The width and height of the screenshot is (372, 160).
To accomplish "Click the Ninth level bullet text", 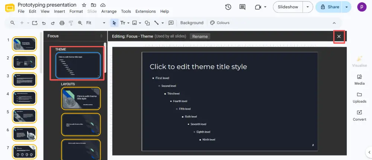I will (x=209, y=140).
